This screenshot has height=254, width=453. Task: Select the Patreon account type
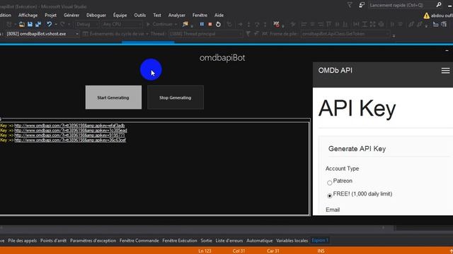pyautogui.click(x=329, y=183)
